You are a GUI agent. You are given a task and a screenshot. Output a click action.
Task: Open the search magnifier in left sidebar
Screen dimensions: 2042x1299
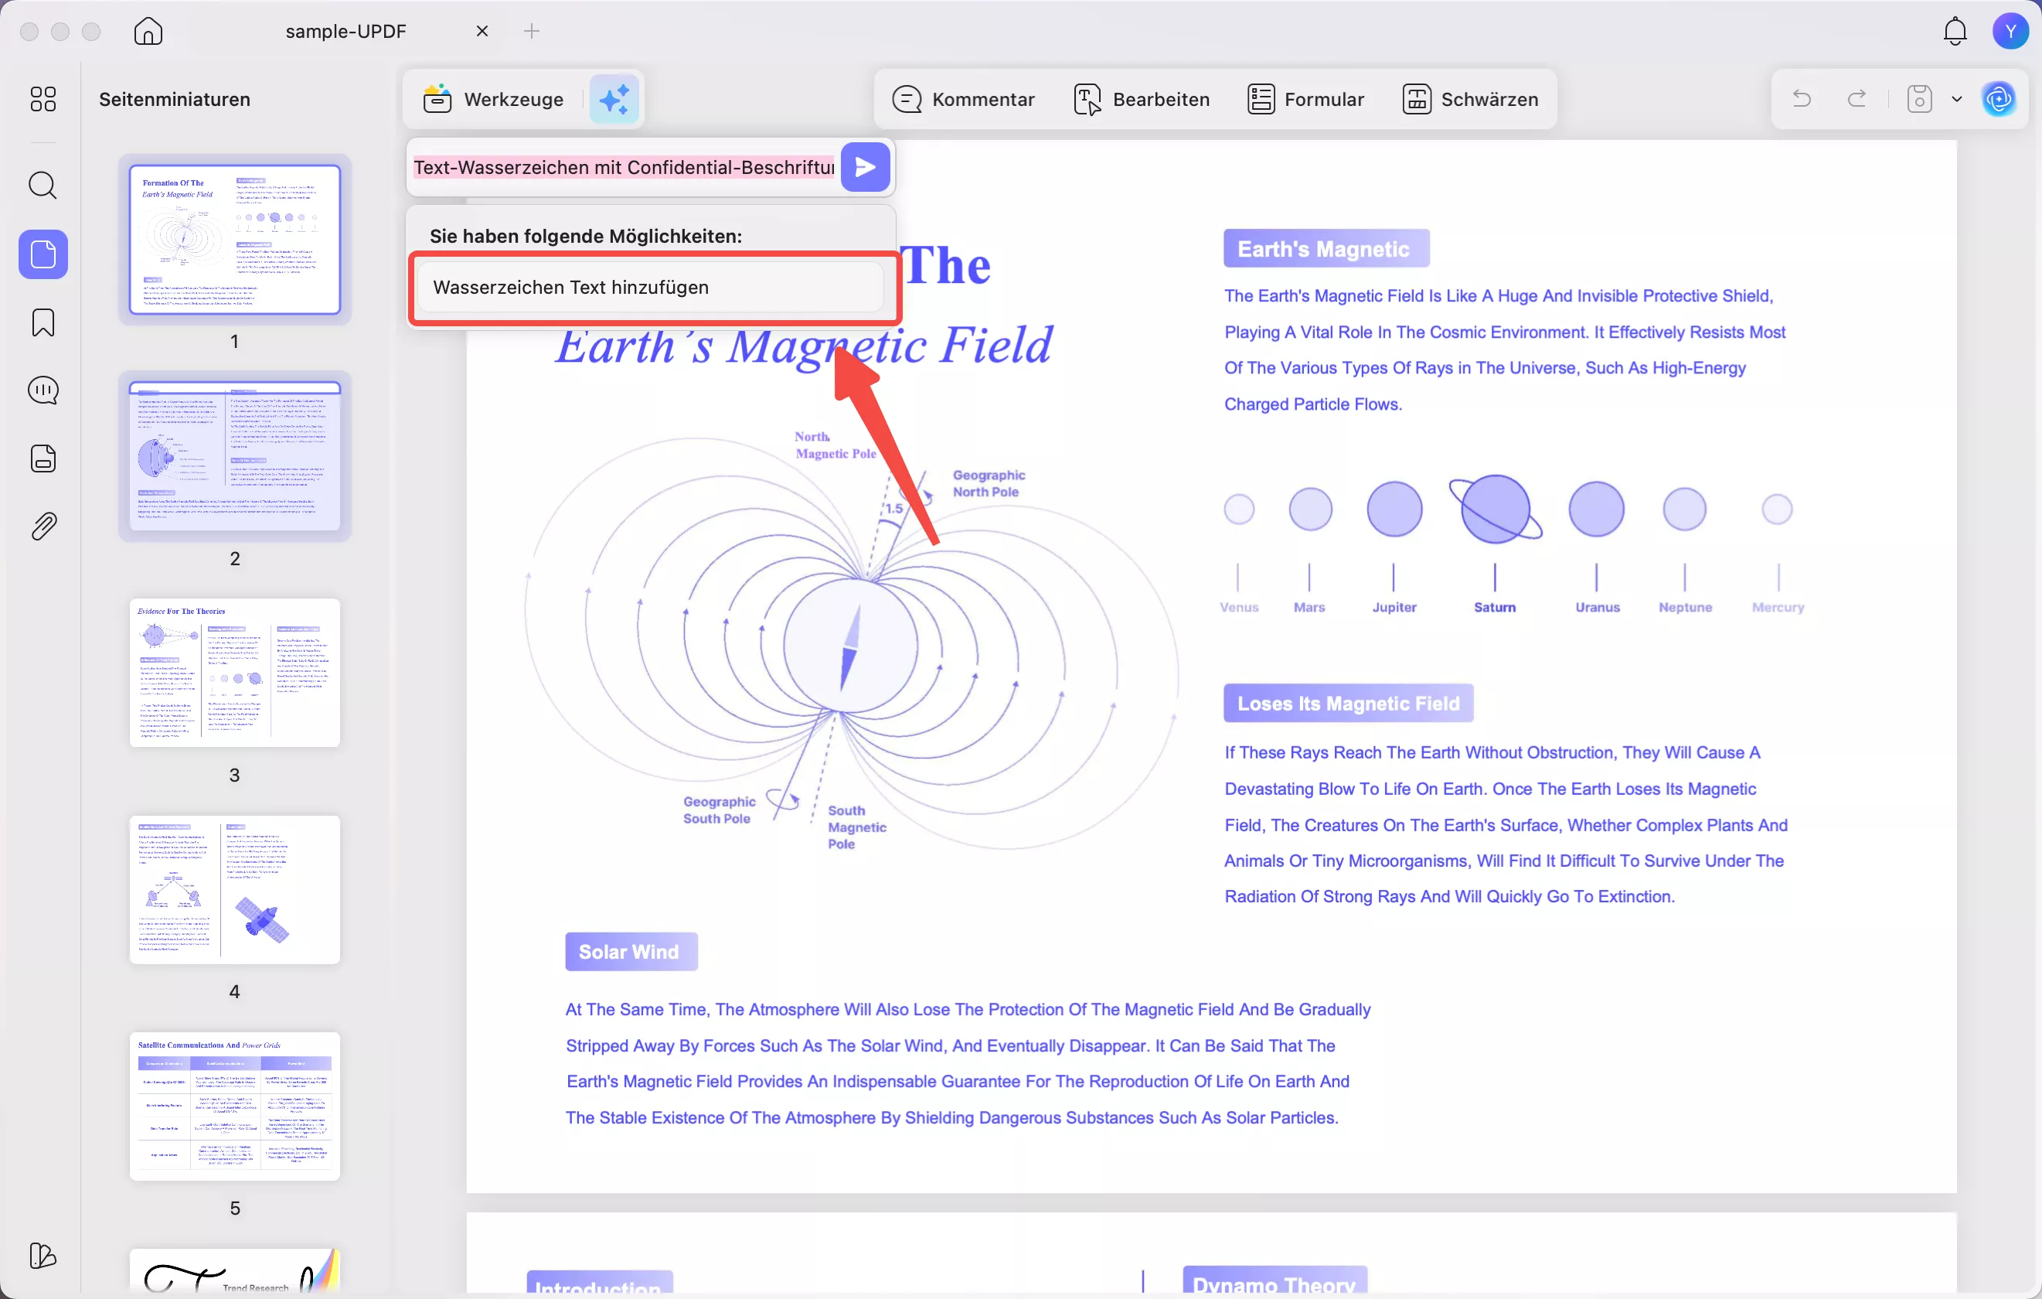coord(43,185)
